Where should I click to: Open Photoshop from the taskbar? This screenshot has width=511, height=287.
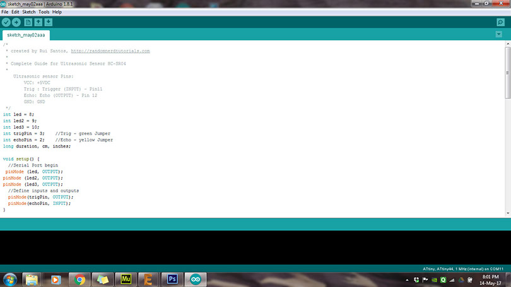[172, 280]
